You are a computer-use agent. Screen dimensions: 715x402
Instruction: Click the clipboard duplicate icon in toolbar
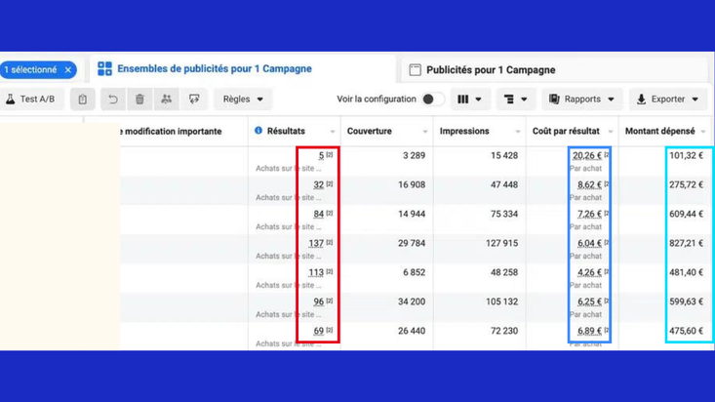click(83, 99)
